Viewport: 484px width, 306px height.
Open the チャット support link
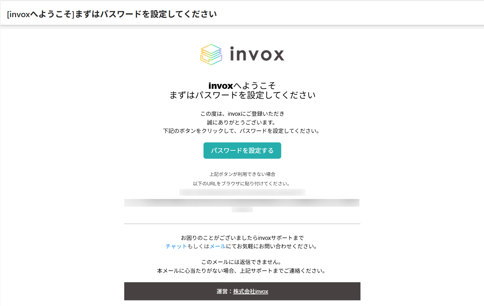pyautogui.click(x=176, y=246)
